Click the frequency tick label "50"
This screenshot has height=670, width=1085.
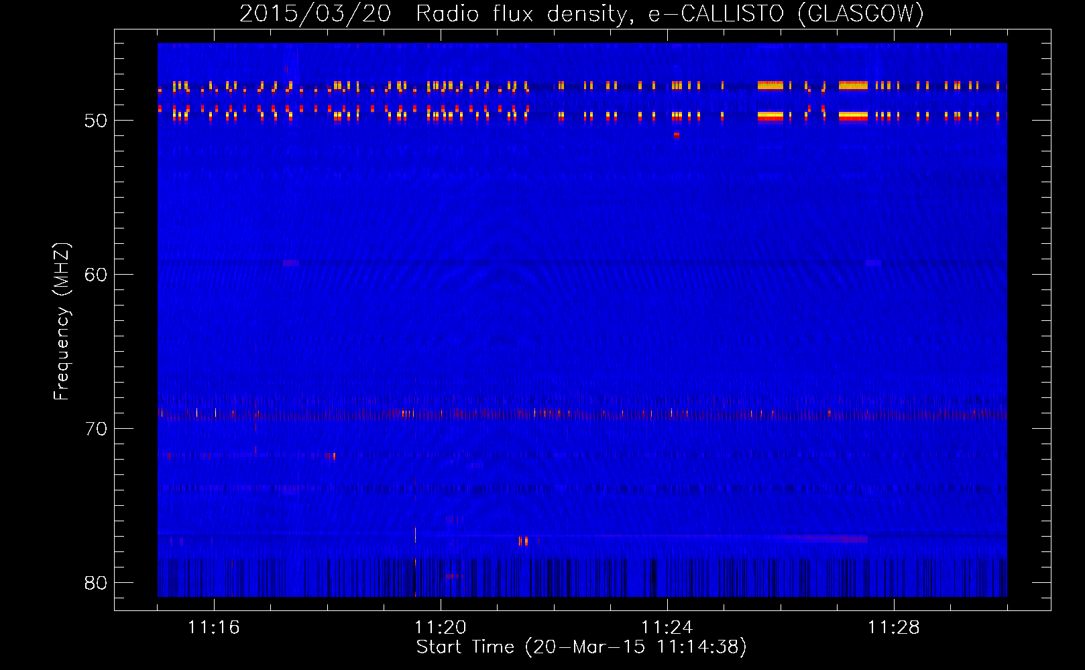point(96,121)
